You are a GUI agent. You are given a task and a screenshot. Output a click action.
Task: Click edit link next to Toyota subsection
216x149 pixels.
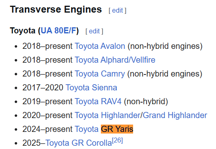point(94,31)
